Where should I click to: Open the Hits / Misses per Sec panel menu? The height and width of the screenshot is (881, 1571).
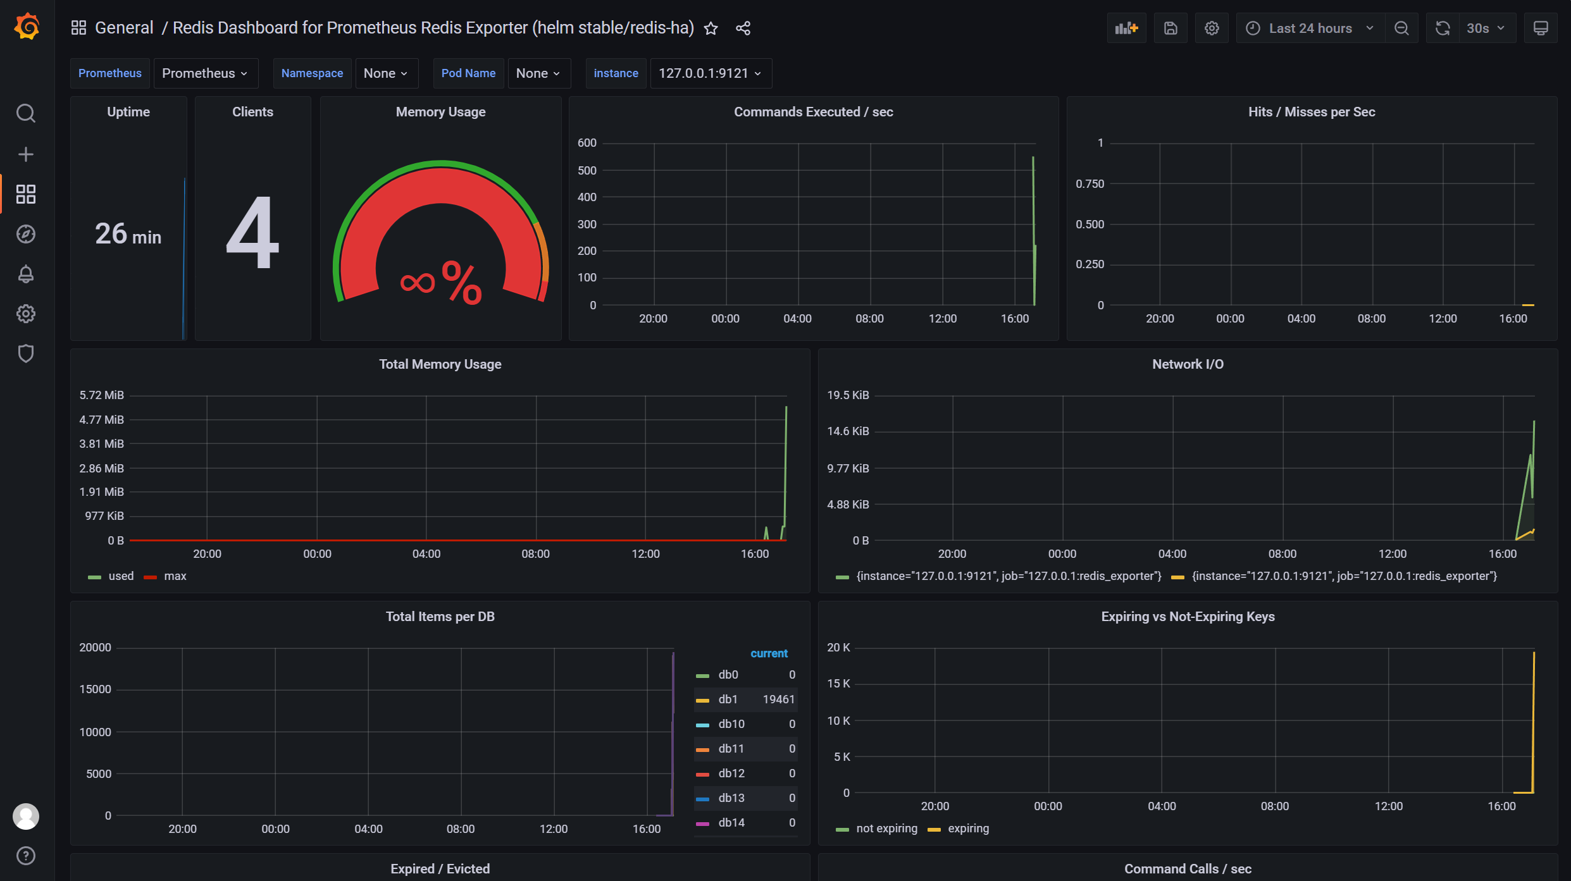(1312, 112)
